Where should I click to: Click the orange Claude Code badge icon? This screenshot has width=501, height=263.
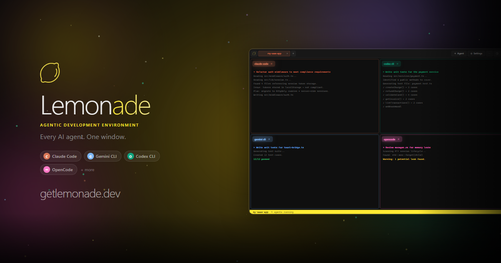[x=47, y=156]
